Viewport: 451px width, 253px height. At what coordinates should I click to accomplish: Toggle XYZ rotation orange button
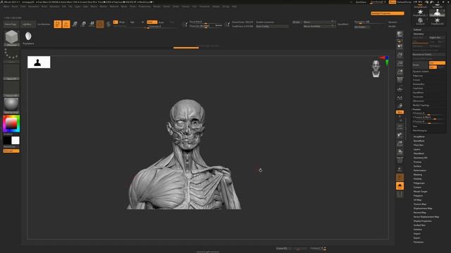[x=400, y=112]
